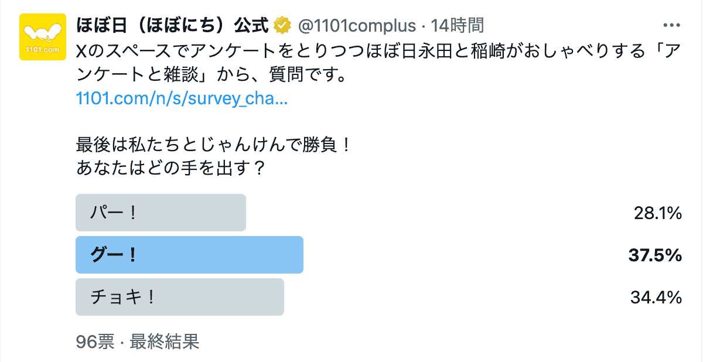Click the tweet line starting Xのスペースで
This screenshot has height=362, width=703.
click(351, 52)
